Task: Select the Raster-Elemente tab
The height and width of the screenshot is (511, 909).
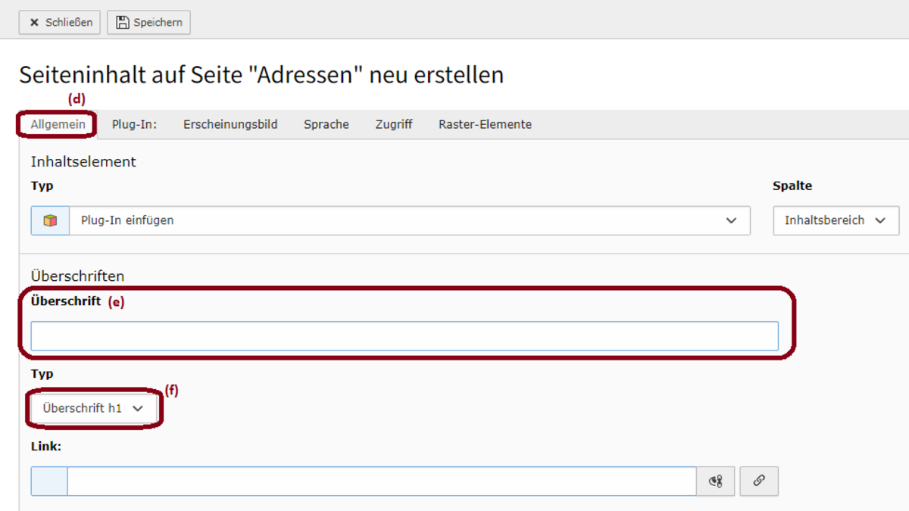Action: point(485,124)
